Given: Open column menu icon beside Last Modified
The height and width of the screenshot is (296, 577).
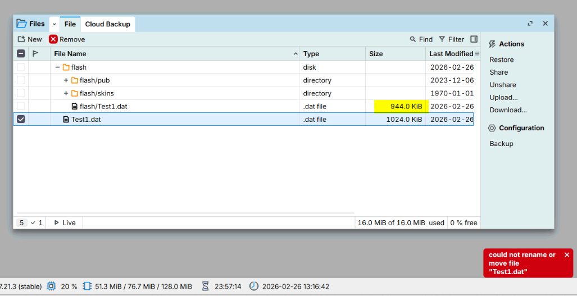Looking at the screenshot, I should pyautogui.click(x=478, y=54).
